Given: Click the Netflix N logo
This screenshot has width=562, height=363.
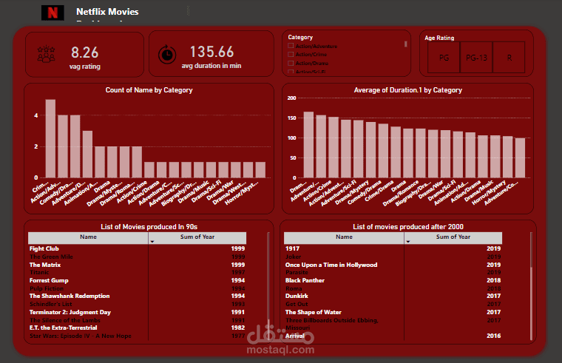Looking at the screenshot, I should [x=53, y=13].
